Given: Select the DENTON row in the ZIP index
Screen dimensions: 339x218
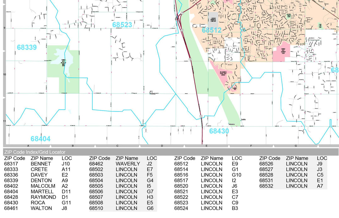Looking at the screenshot, I should 41,180.
